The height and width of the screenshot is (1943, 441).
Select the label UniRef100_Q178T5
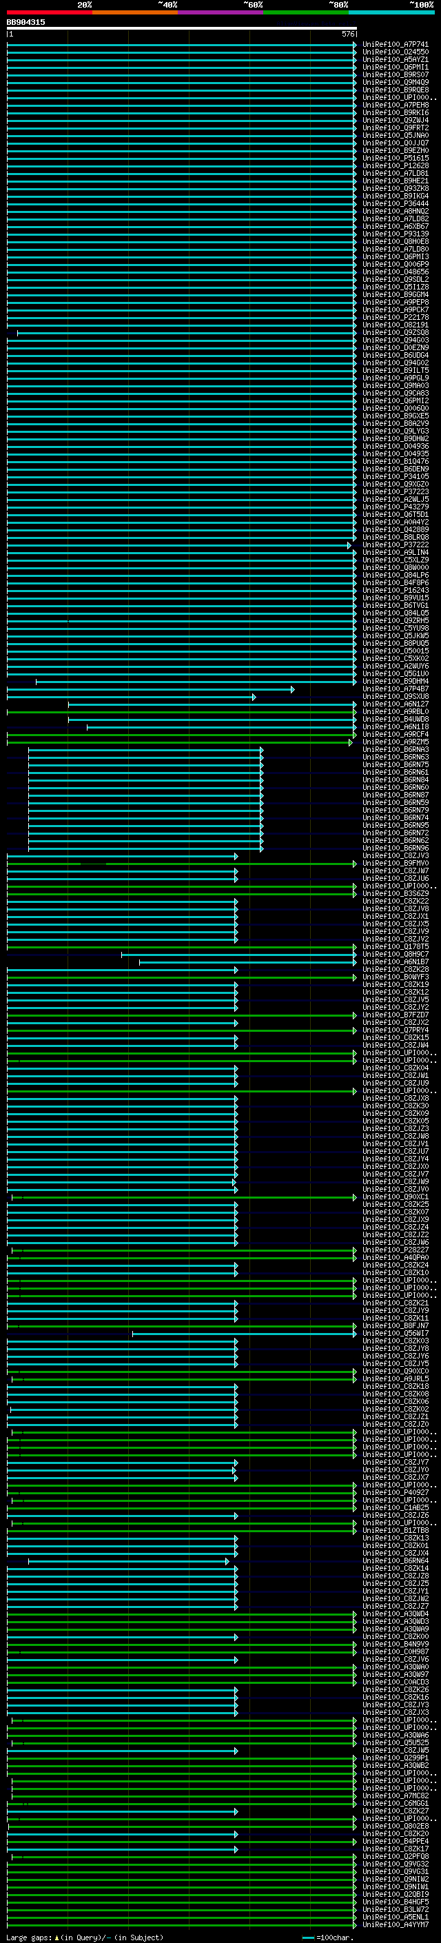[x=396, y=946]
